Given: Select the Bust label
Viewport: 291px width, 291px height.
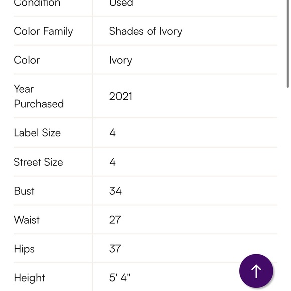Looking at the screenshot, I should [24, 191].
